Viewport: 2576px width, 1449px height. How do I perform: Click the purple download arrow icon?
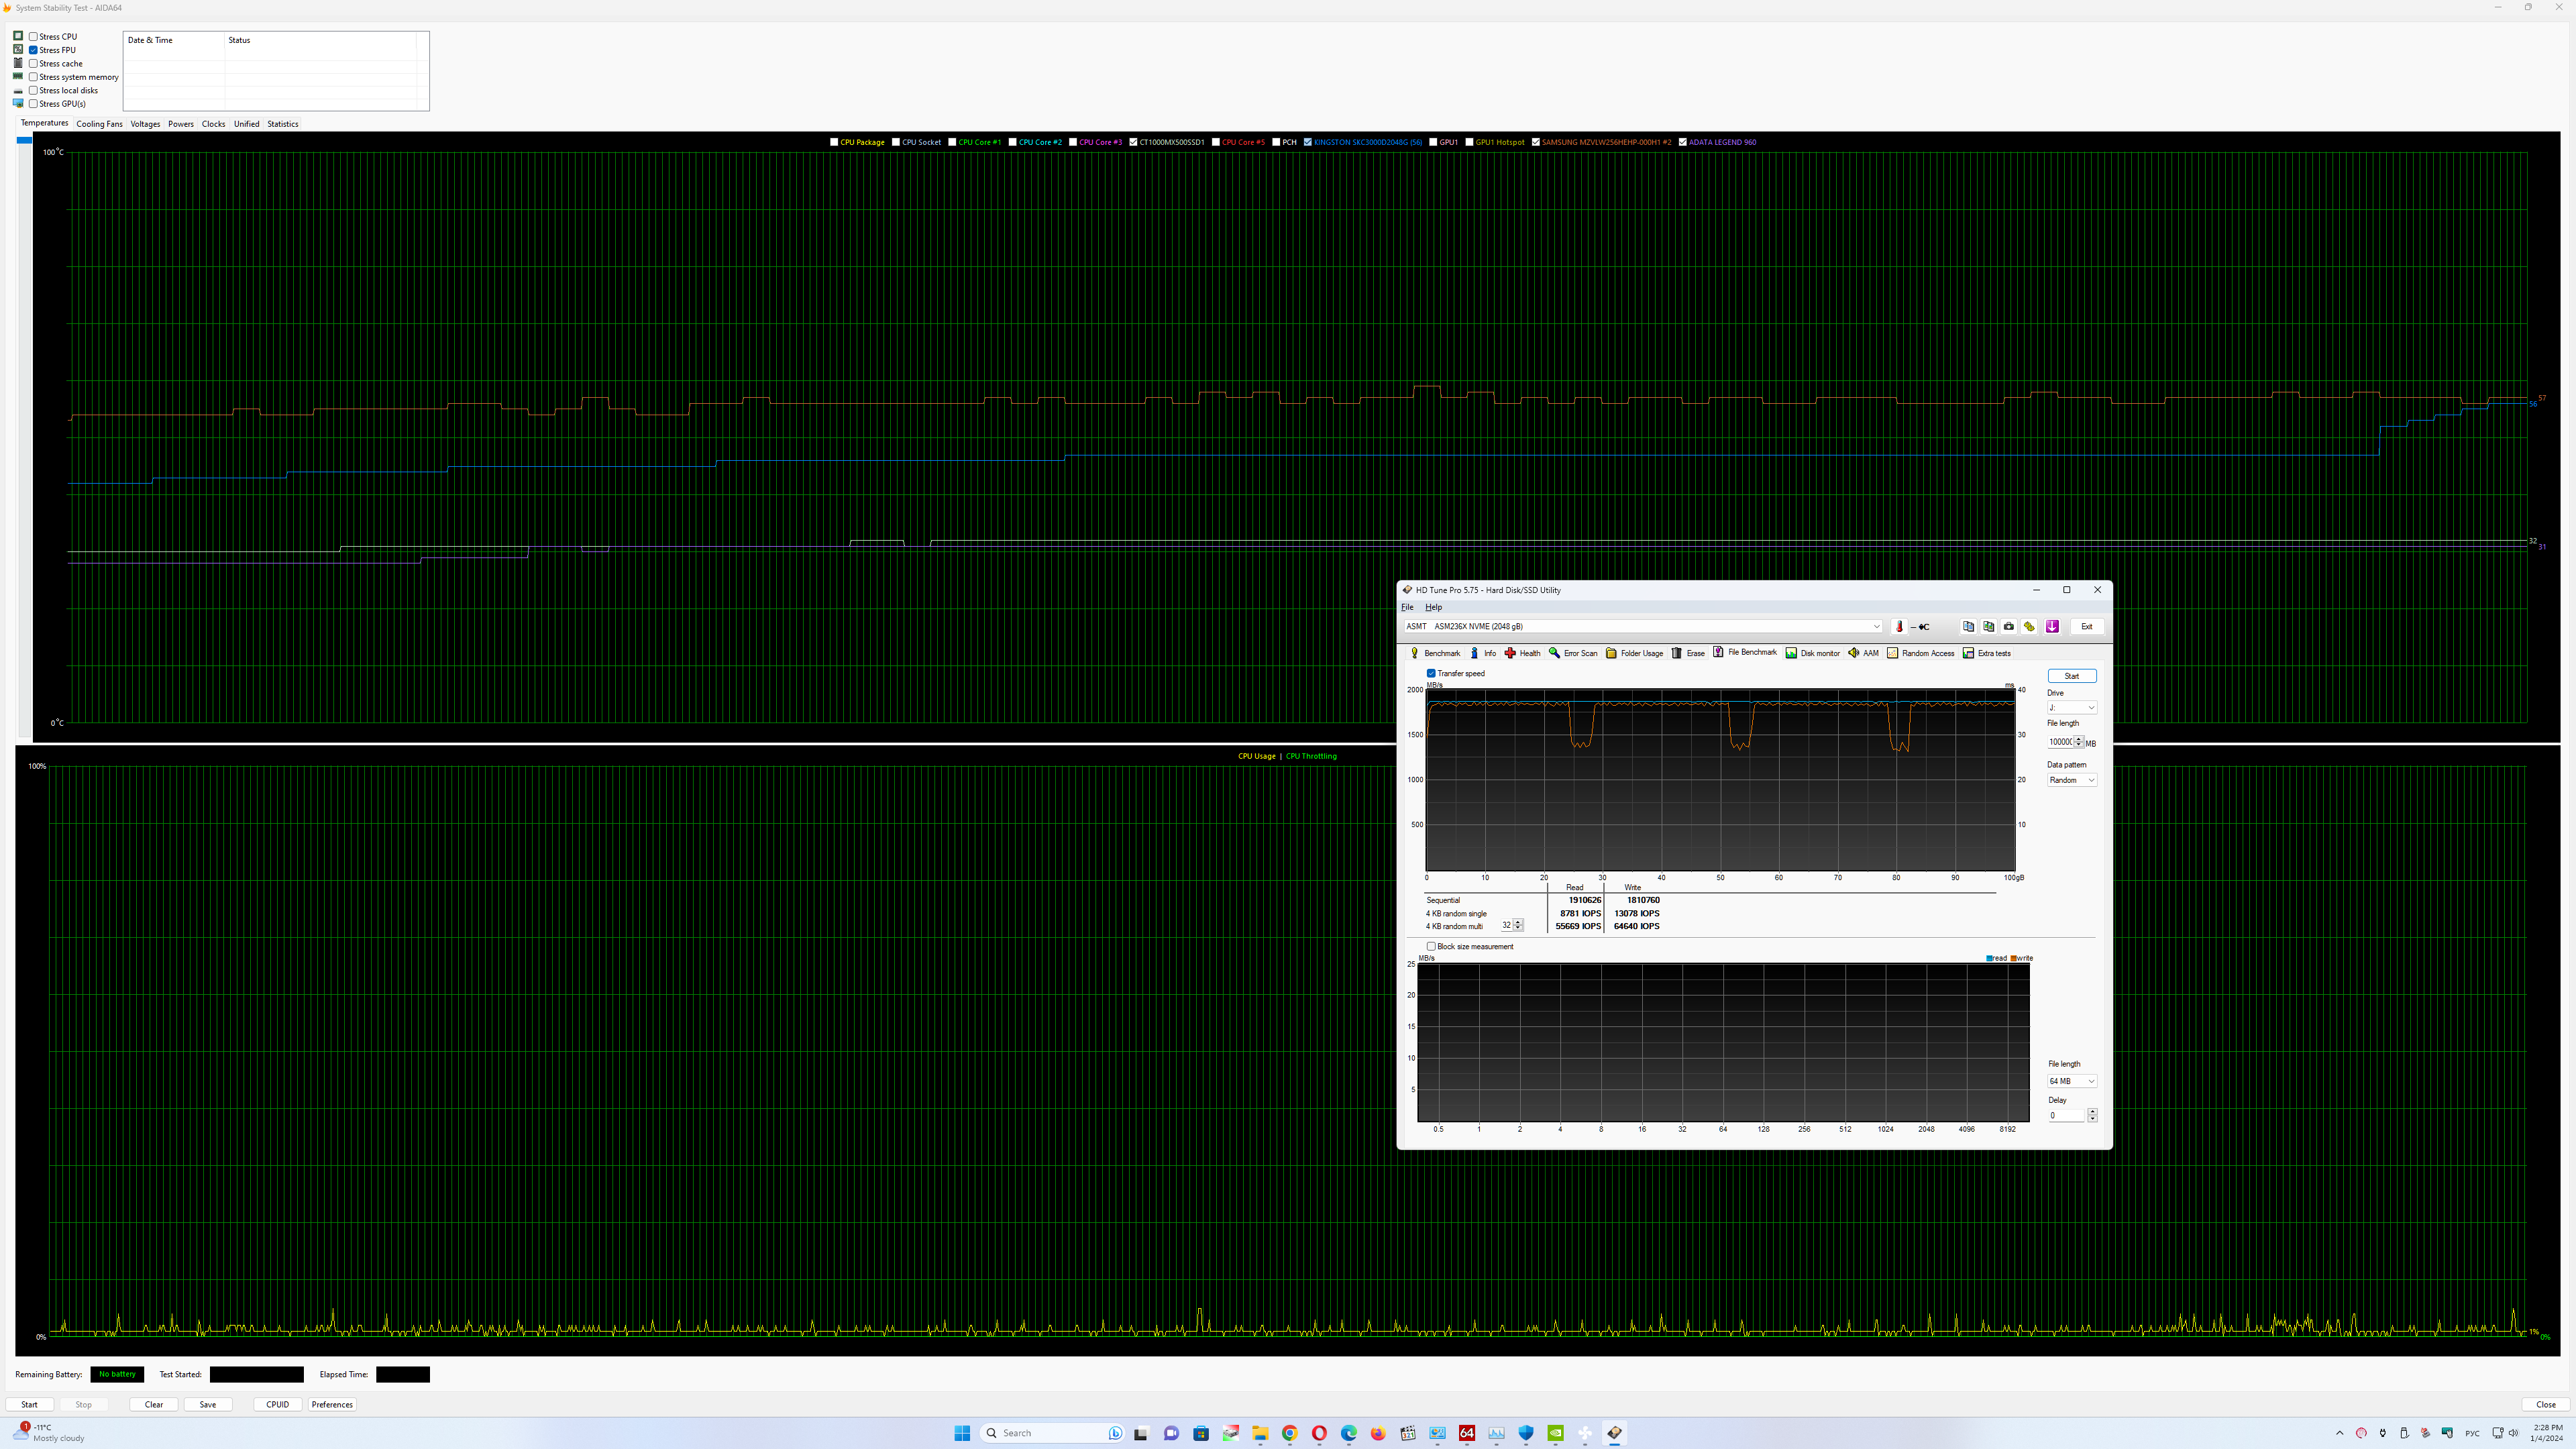click(x=2052, y=627)
